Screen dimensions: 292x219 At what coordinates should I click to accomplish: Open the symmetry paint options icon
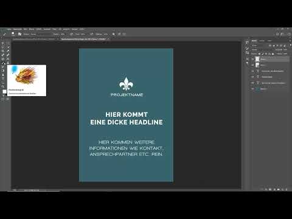pos(124,34)
